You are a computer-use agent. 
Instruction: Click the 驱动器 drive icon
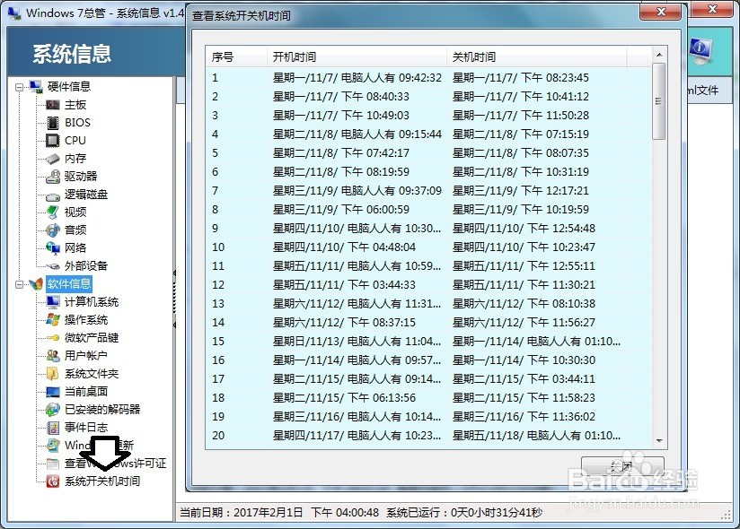click(x=53, y=176)
